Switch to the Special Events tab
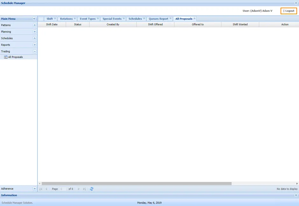The height and width of the screenshot is (206, 299). 112,19
